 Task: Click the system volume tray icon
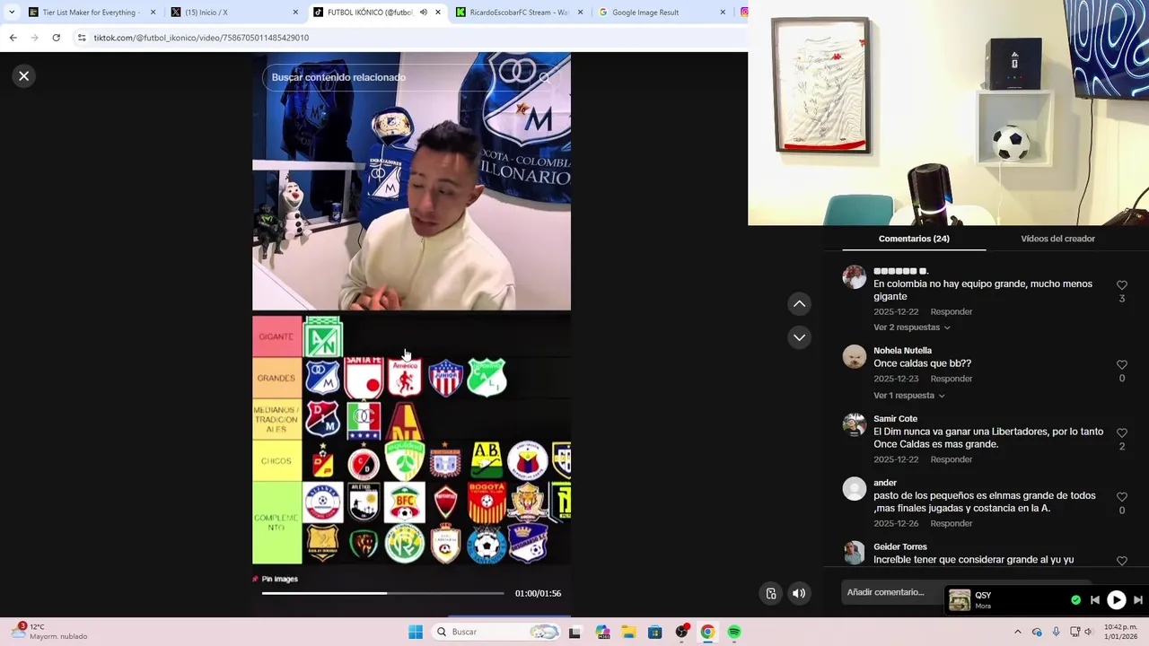click(1088, 633)
